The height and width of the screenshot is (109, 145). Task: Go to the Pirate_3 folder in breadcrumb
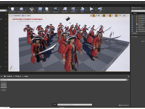[18, 76]
